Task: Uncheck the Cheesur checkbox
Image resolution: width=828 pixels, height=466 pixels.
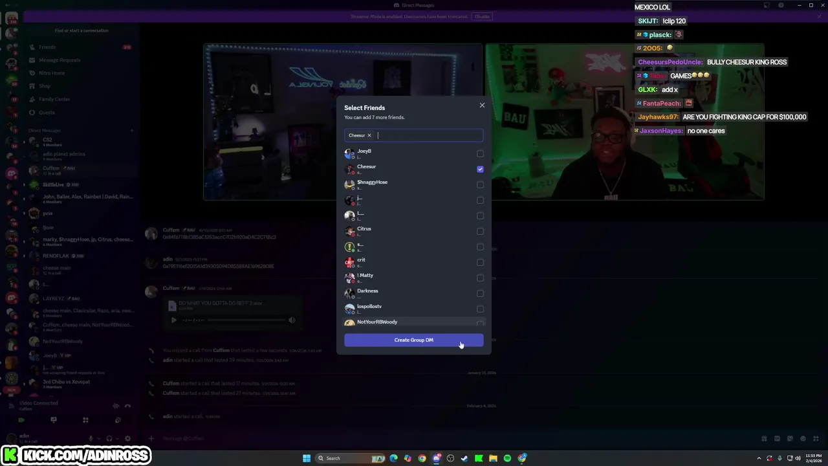Action: tap(480, 169)
